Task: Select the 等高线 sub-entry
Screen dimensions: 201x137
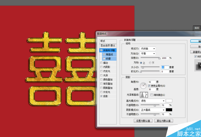Action: coord(109,54)
